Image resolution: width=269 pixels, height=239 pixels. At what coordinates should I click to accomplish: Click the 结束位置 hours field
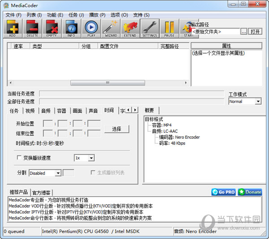48,133
